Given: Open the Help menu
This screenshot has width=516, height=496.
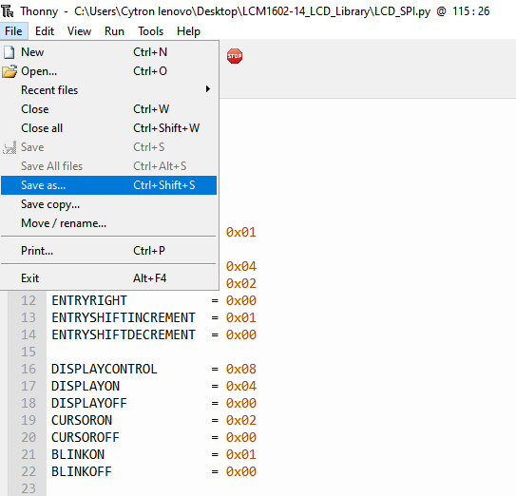Looking at the screenshot, I should (x=188, y=31).
